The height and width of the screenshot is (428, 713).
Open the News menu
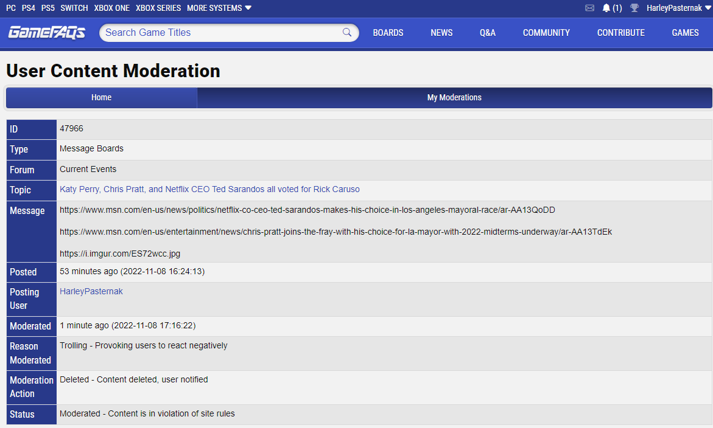(441, 33)
